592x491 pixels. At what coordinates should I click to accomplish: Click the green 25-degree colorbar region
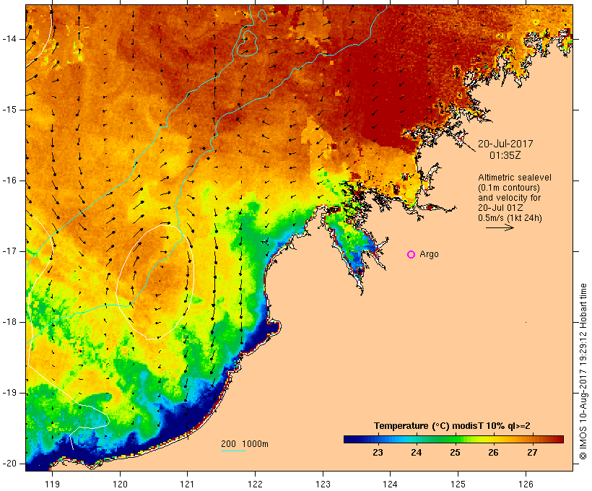455,439
